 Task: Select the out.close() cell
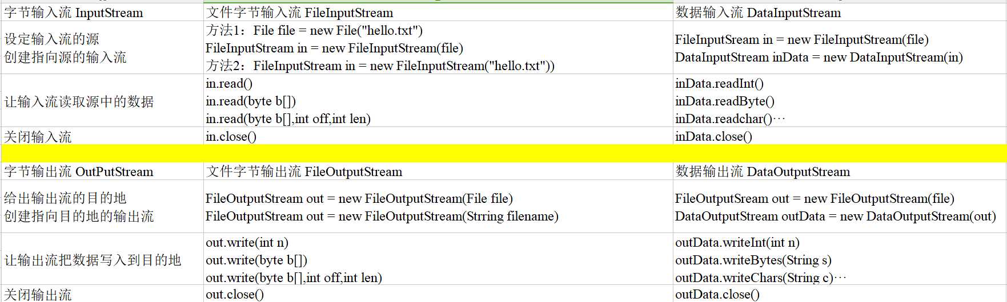tap(438, 294)
